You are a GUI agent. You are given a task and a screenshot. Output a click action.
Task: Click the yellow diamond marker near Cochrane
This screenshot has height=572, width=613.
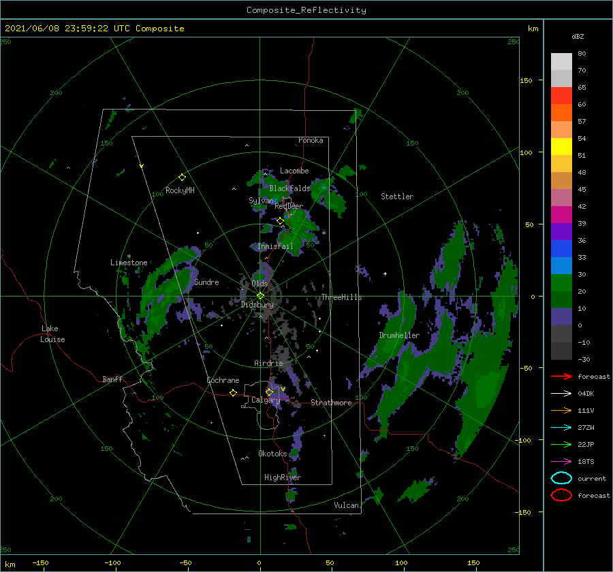pyautogui.click(x=233, y=393)
